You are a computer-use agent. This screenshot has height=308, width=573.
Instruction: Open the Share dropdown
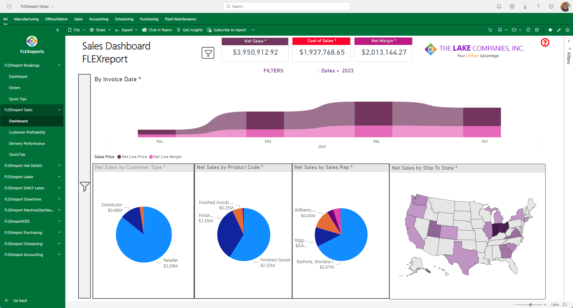pos(100,30)
